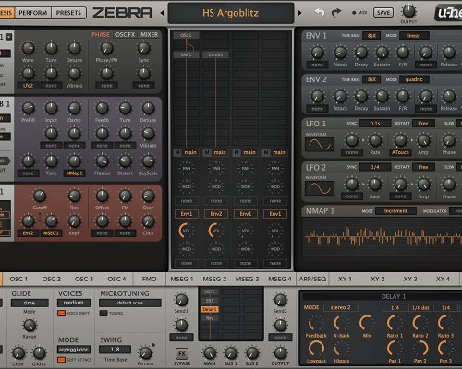Image resolution: width=462 pixels, height=369 pixels.
Task: Open the Microtuning default scale dropdown
Action: click(x=130, y=303)
